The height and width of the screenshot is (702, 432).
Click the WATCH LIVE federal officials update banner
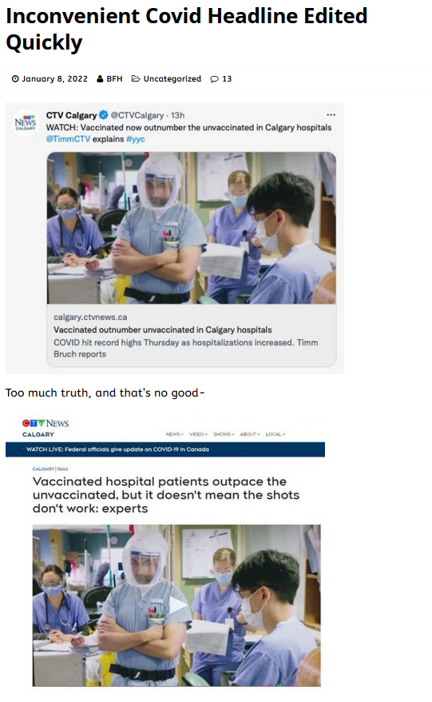click(x=165, y=449)
